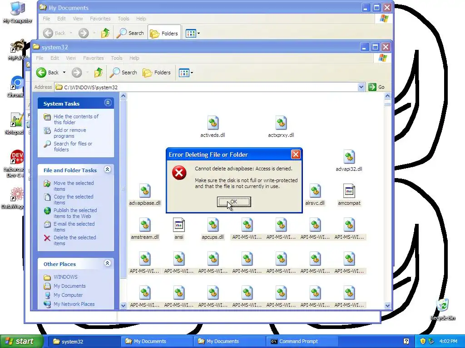Select the amcompat file icon
Image resolution: width=465 pixels, height=348 pixels.
click(x=349, y=191)
